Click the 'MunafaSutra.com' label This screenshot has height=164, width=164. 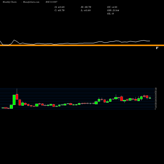point(31,2)
